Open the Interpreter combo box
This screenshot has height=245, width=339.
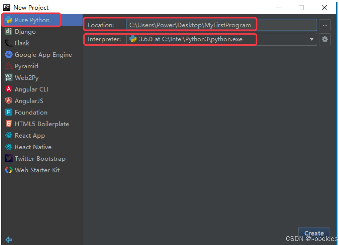tap(222, 39)
